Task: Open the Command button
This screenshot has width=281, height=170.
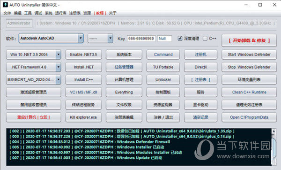Action: pyautogui.click(x=163, y=54)
